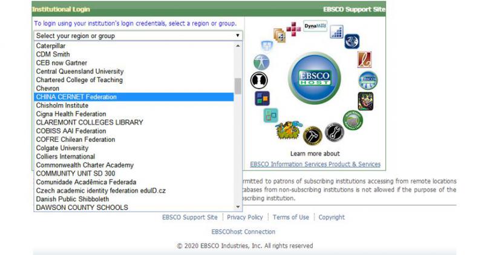Select DAWSON COUNTY SCHOOLS
This screenshot has height=255, width=484.
coord(134,207)
